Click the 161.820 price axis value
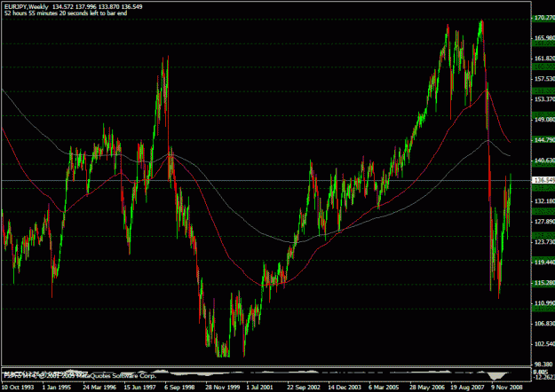The image size is (555, 392). point(544,59)
